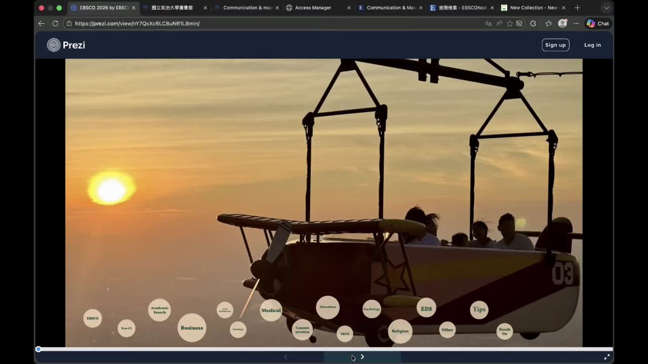Open the browser extensions icon
The width and height of the screenshot is (648, 364).
(533, 23)
